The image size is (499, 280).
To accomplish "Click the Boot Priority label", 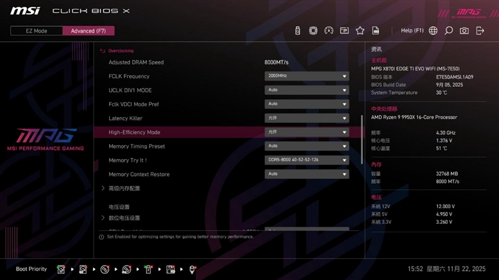I will (31, 269).
